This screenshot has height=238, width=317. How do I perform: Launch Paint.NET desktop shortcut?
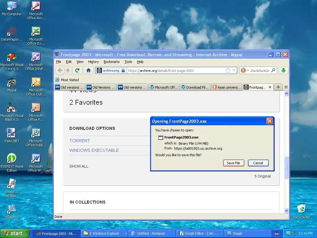coord(12,135)
